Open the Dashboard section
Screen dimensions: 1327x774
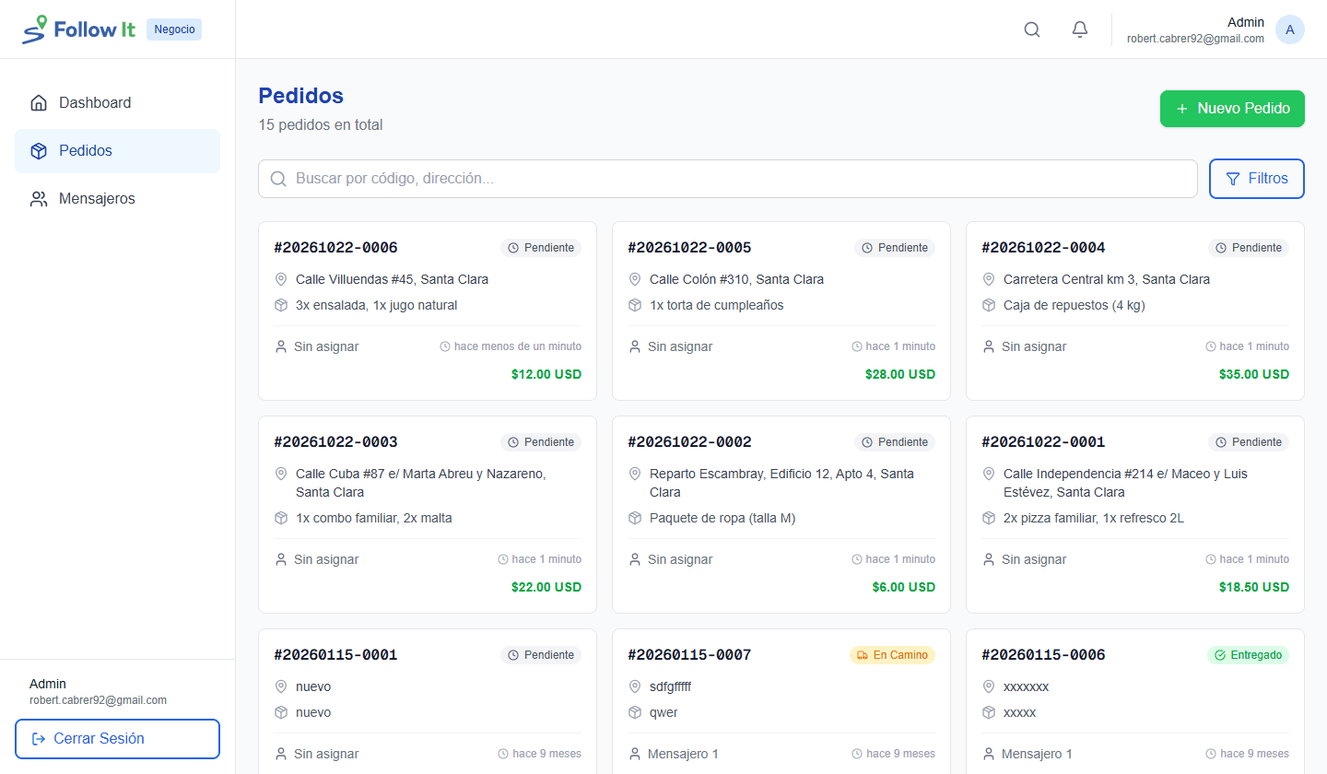point(117,103)
